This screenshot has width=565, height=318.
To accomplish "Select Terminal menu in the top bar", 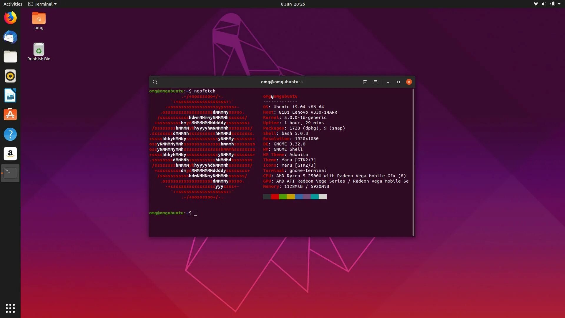I will coord(43,4).
